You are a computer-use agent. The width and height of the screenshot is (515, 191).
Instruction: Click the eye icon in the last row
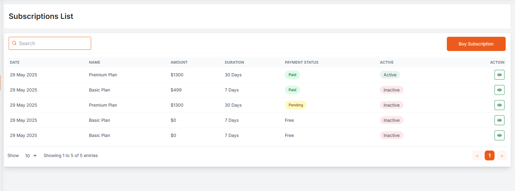[499, 135]
